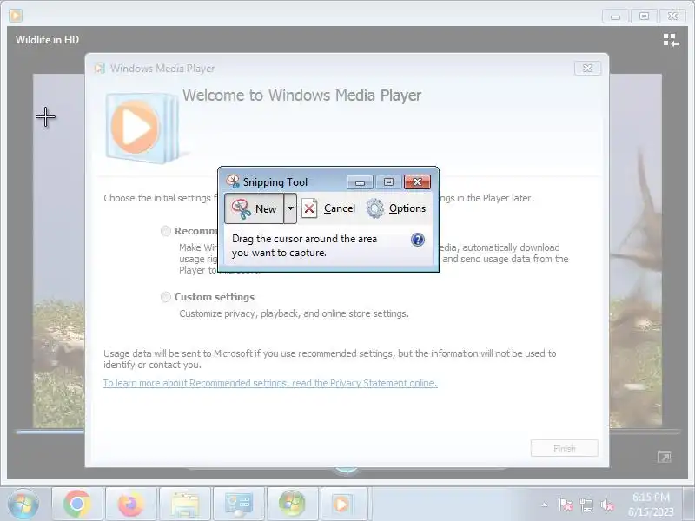The image size is (695, 521).
Task: Open the Action Center flag icon
Action: [566, 505]
